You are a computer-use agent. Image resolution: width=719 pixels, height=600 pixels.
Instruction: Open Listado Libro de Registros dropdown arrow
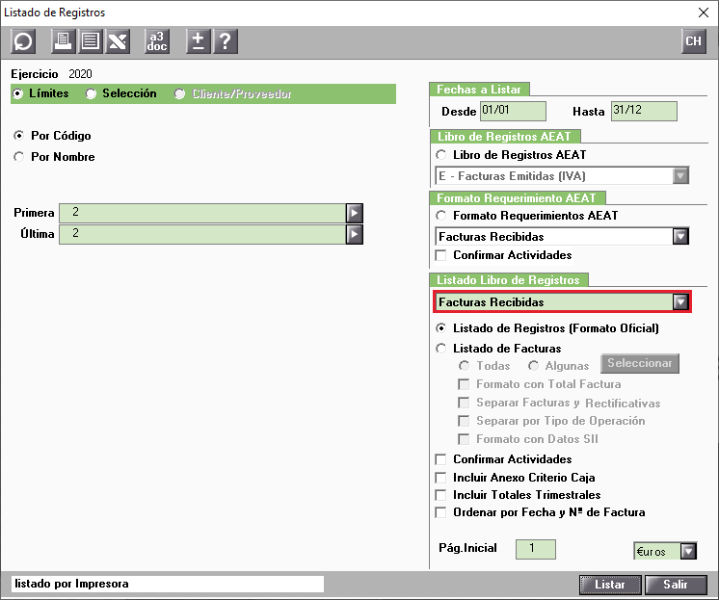[x=680, y=301]
